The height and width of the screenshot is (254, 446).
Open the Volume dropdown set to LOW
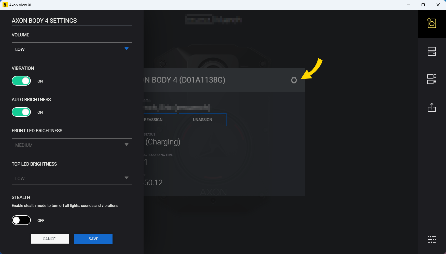click(x=72, y=49)
